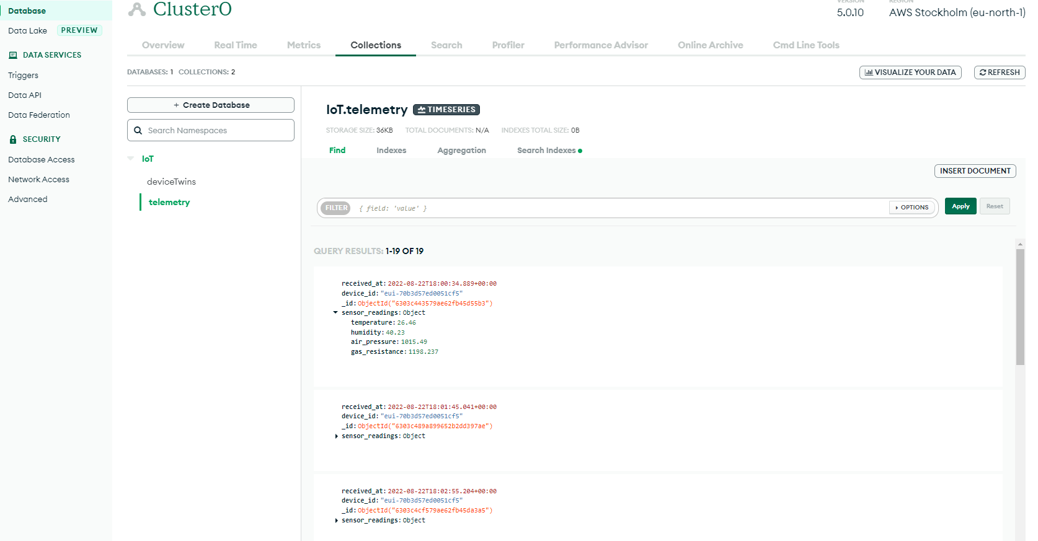
Task: Open Data Federation in the sidebar
Action: point(39,115)
